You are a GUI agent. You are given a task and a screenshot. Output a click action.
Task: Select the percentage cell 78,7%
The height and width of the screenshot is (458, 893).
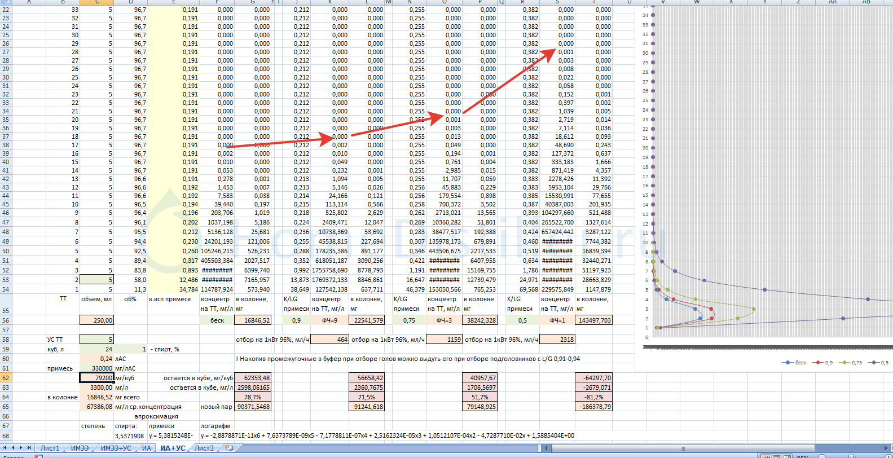pyautogui.click(x=253, y=397)
